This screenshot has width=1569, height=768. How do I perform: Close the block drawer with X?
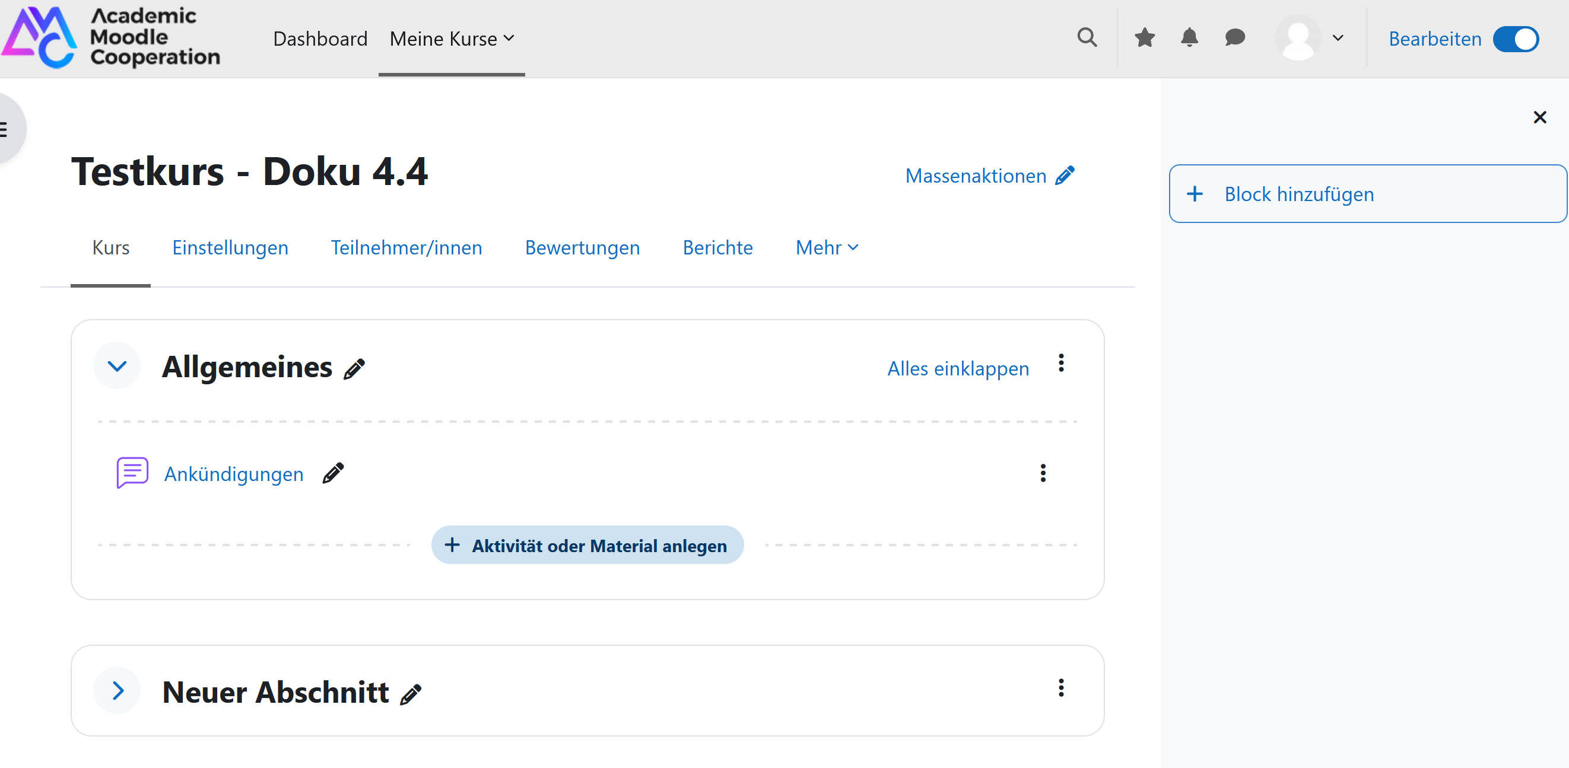[x=1540, y=117]
